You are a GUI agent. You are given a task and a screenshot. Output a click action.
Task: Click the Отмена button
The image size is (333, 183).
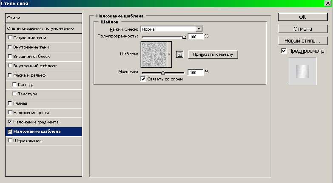point(303,29)
